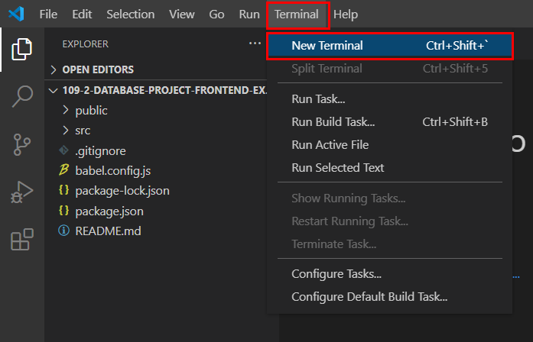
Task: Open the Search activity bar icon
Action: [x=21, y=97]
